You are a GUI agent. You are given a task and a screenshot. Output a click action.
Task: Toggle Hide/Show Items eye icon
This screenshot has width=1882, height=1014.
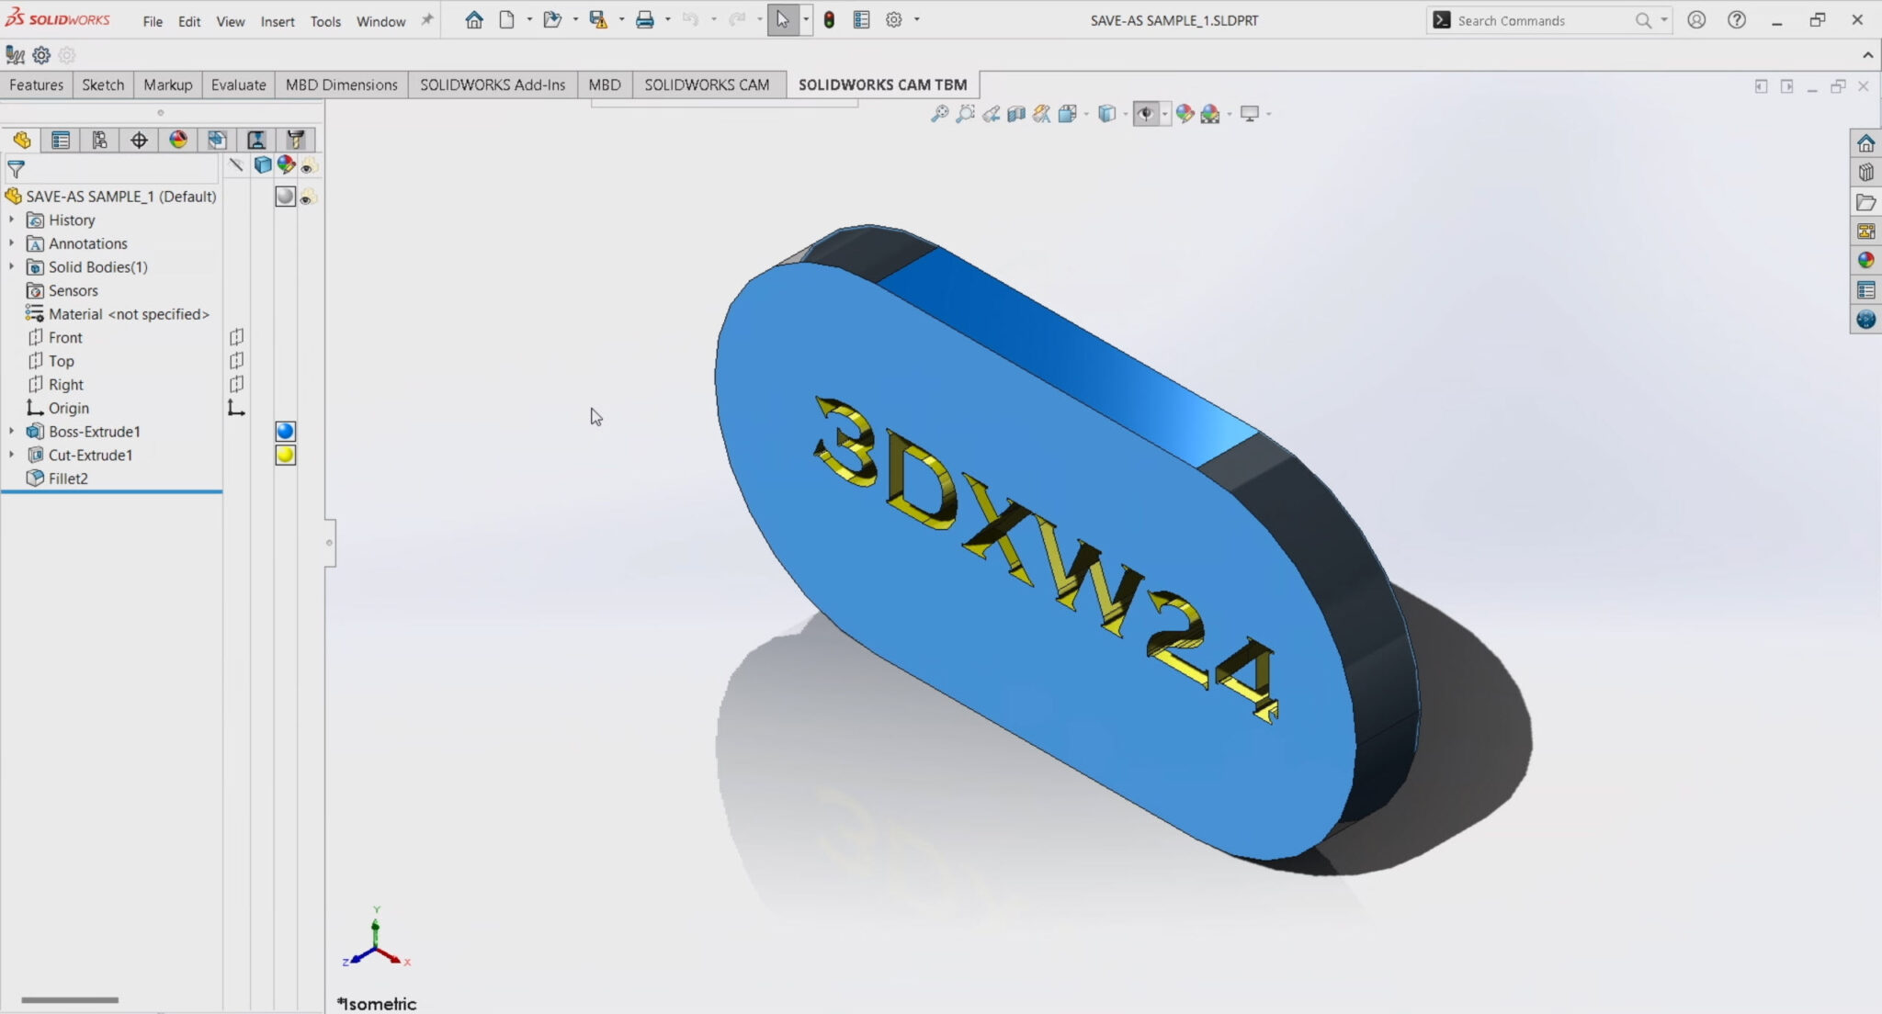pyautogui.click(x=1147, y=113)
